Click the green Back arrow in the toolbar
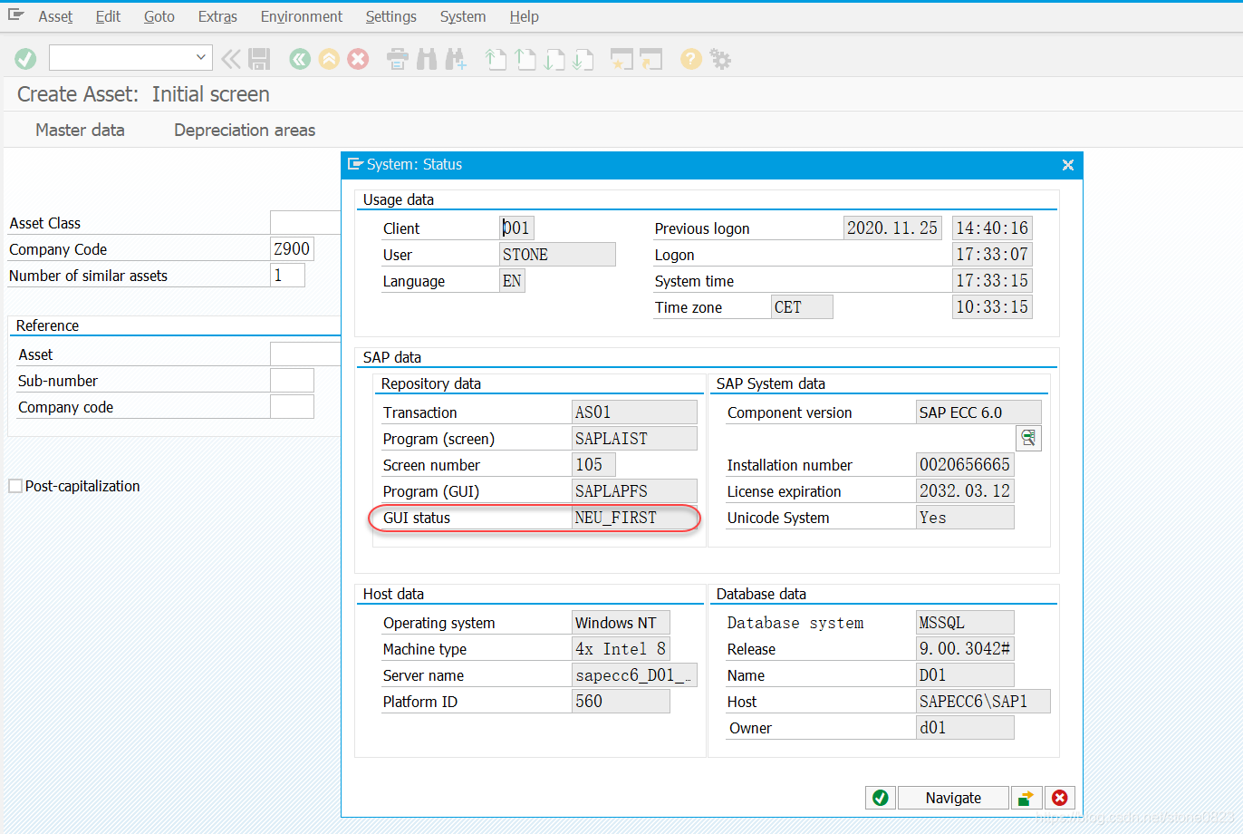 click(x=299, y=58)
